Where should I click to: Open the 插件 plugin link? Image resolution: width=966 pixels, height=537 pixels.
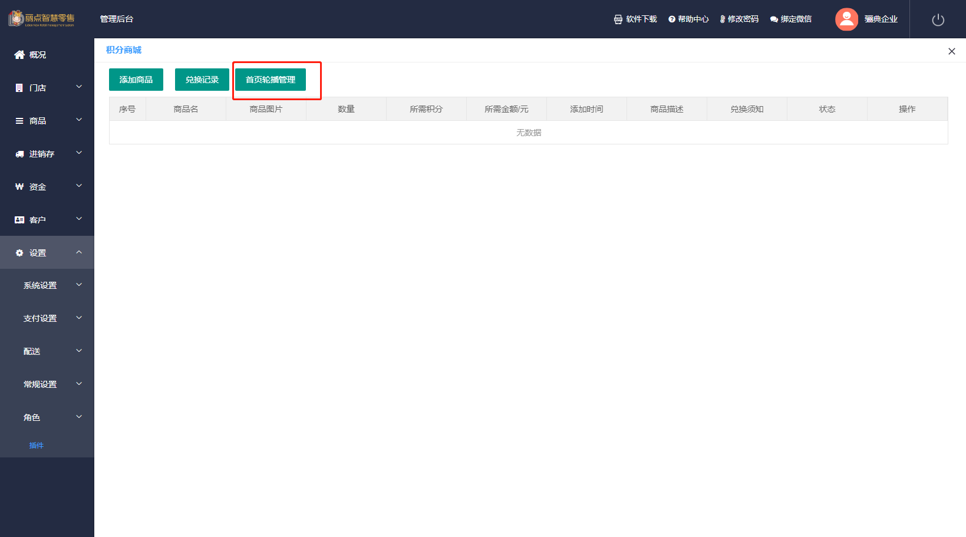pyautogui.click(x=37, y=446)
